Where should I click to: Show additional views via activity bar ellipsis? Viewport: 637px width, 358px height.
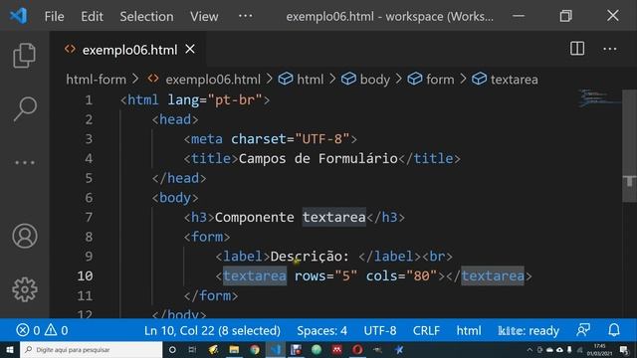point(25,163)
